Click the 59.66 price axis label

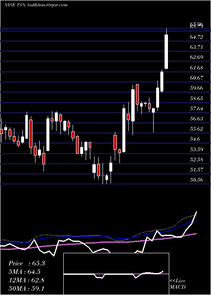click(197, 88)
